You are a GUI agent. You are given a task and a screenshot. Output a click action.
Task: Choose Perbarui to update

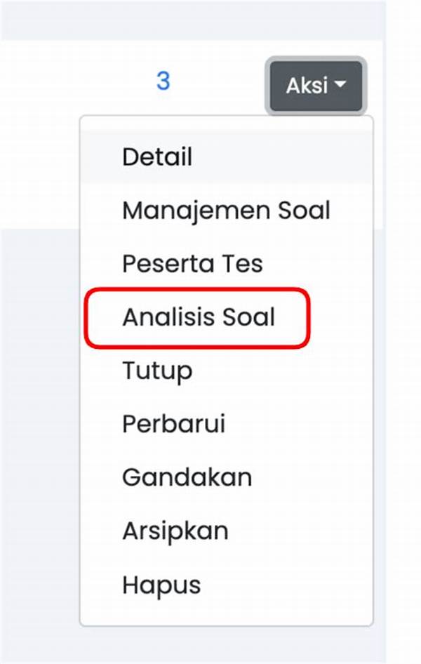tap(174, 424)
